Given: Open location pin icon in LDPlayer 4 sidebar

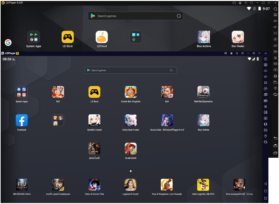Looking at the screenshot, I should tap(275, 88).
